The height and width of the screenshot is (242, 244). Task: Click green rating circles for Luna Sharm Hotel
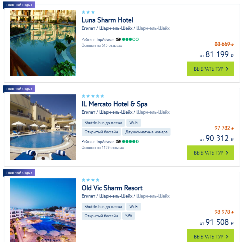coord(130,39)
